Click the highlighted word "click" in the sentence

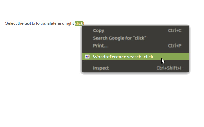[79, 23]
